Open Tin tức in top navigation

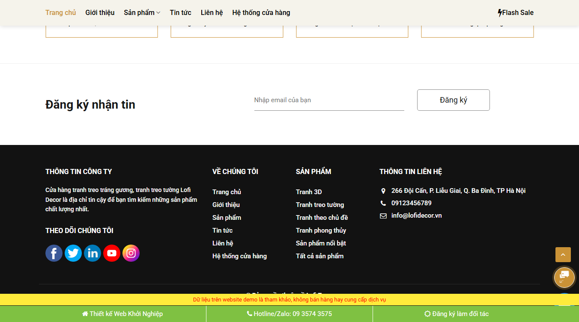(181, 13)
